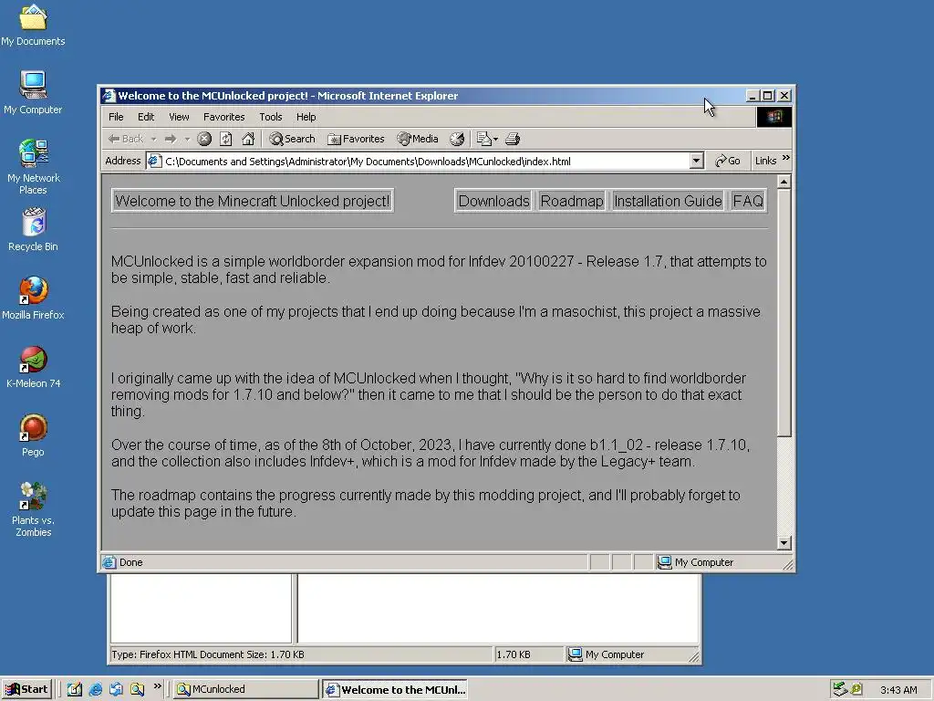
Task: Open the Search pane
Action: (x=292, y=139)
